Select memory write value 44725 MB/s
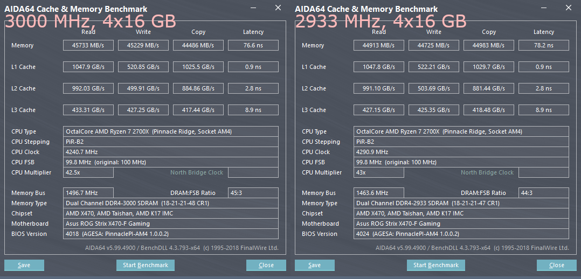581x279 pixels. (x=433, y=45)
